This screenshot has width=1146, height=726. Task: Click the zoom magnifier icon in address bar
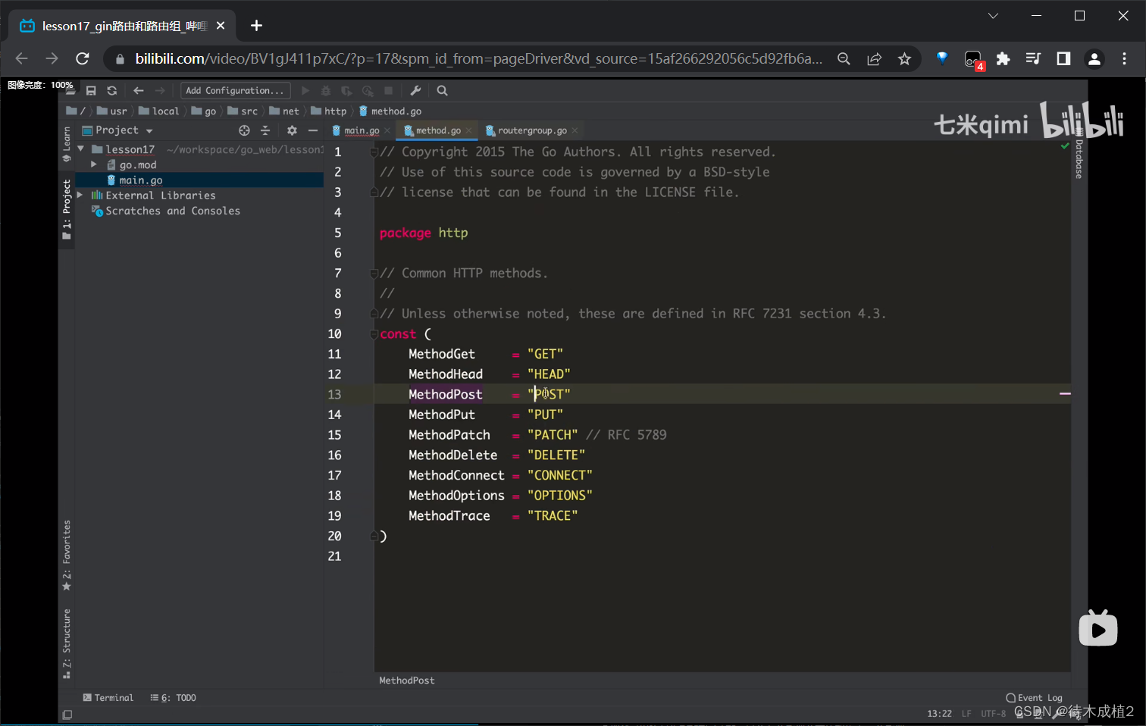click(x=844, y=58)
